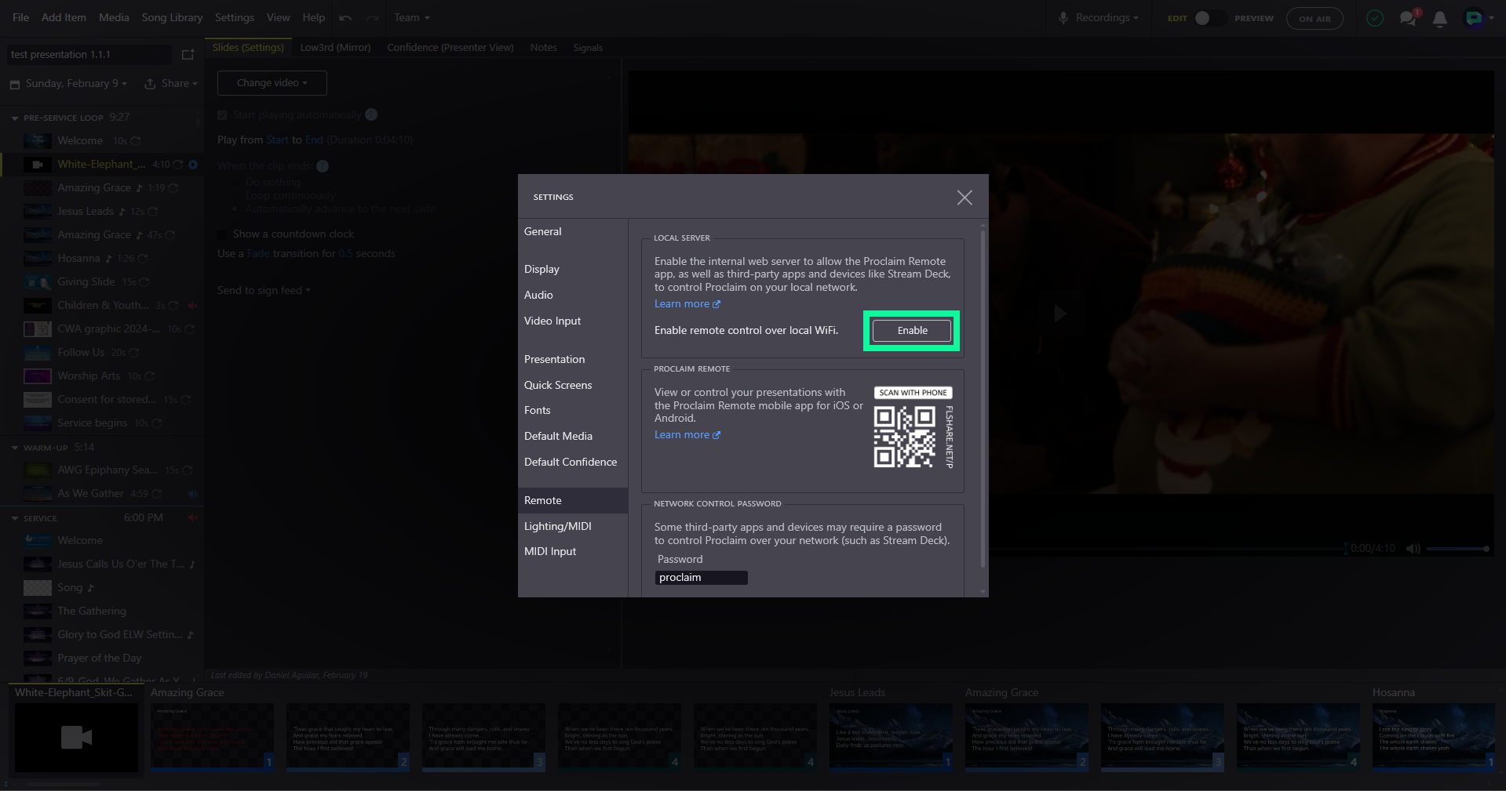Open the Song Library menu
The height and width of the screenshot is (791, 1506).
171,16
